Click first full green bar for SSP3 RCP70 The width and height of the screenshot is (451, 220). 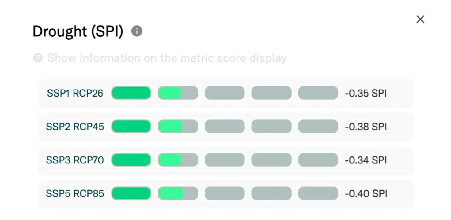pyautogui.click(x=131, y=160)
